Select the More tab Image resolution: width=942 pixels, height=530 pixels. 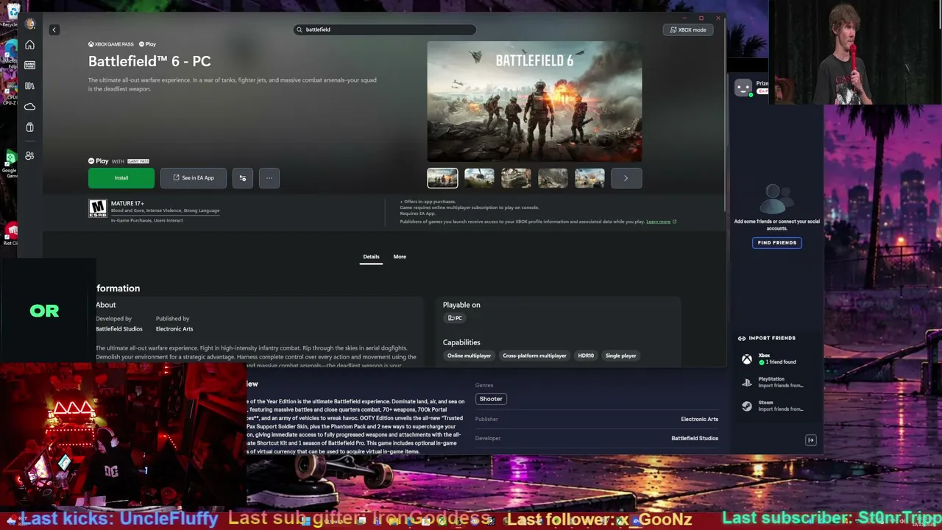(x=400, y=257)
